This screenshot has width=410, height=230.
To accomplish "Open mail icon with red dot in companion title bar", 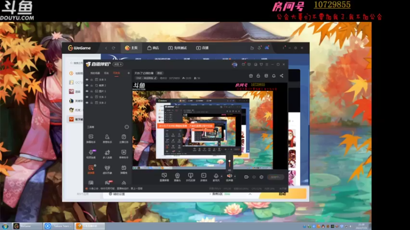I will coord(243,64).
